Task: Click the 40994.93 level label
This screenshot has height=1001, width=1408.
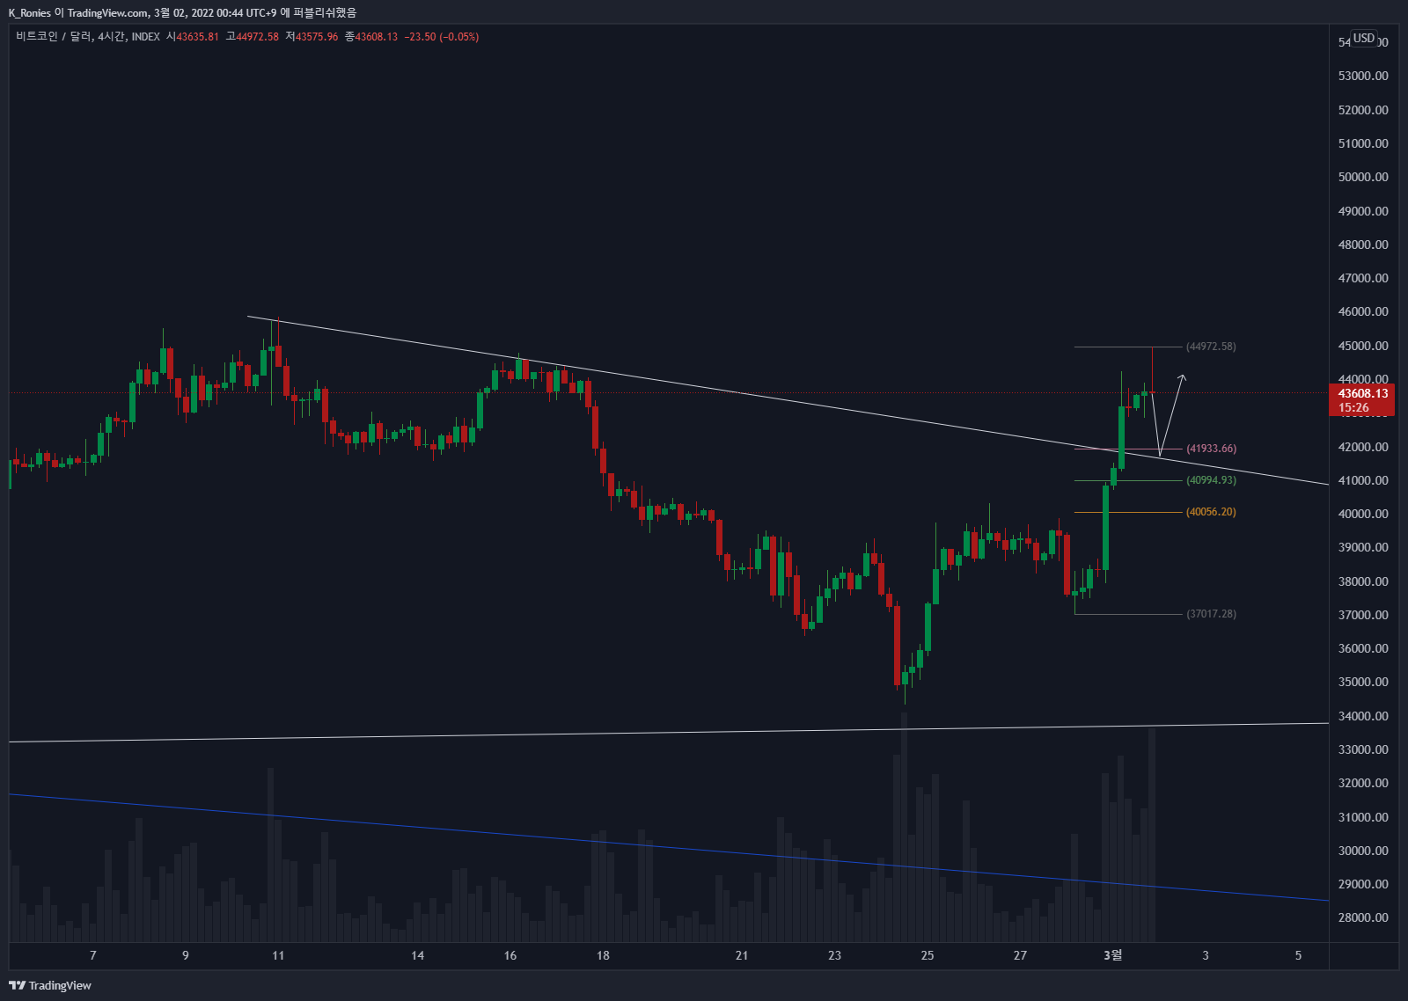Action: click(x=1211, y=480)
